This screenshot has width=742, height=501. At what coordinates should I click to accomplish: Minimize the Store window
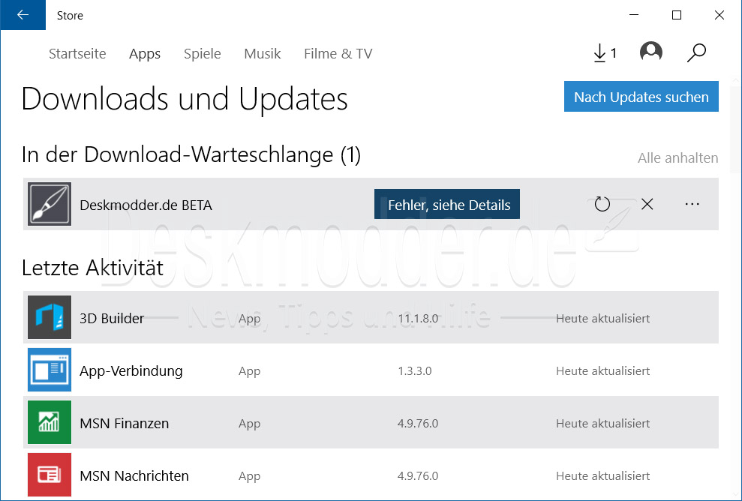pyautogui.click(x=634, y=15)
